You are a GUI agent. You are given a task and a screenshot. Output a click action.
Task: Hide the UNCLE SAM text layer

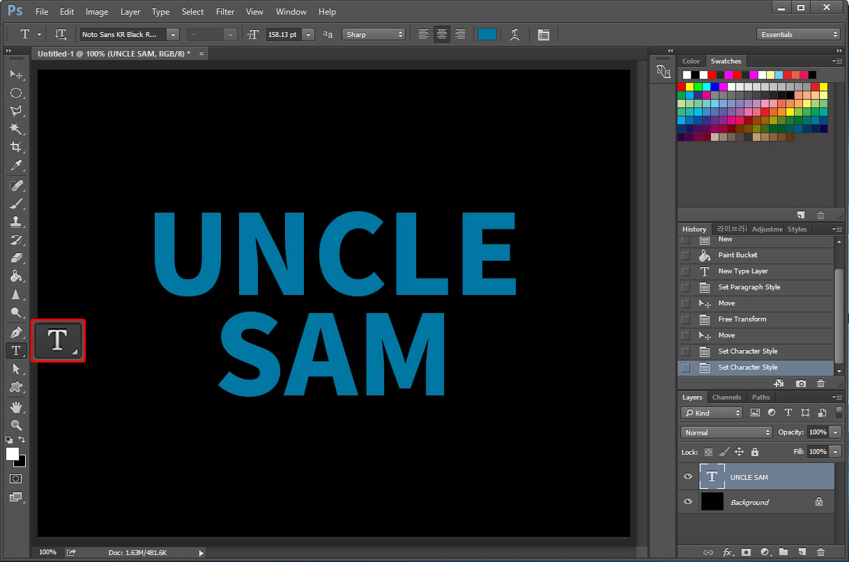(x=688, y=477)
